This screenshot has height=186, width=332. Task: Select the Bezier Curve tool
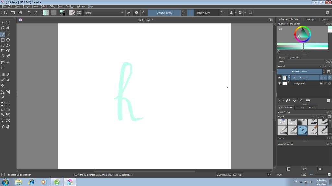coord(3,51)
